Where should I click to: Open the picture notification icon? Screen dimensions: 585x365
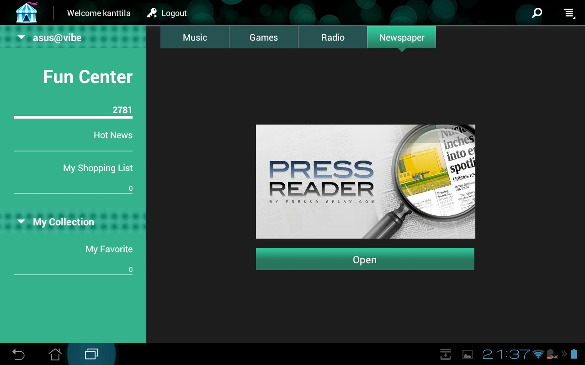pos(468,355)
